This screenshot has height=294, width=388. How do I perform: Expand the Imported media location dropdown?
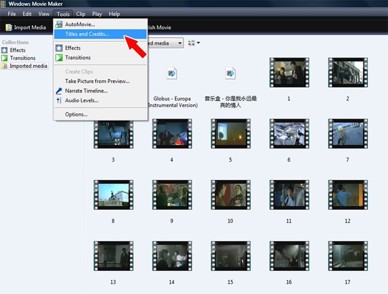point(180,43)
